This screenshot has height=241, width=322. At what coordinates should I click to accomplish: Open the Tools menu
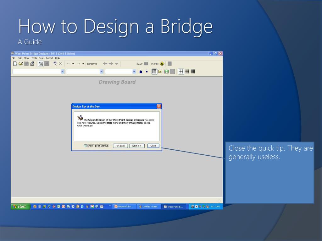click(34, 58)
